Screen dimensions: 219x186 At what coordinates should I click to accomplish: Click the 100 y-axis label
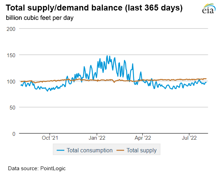tap(11, 81)
